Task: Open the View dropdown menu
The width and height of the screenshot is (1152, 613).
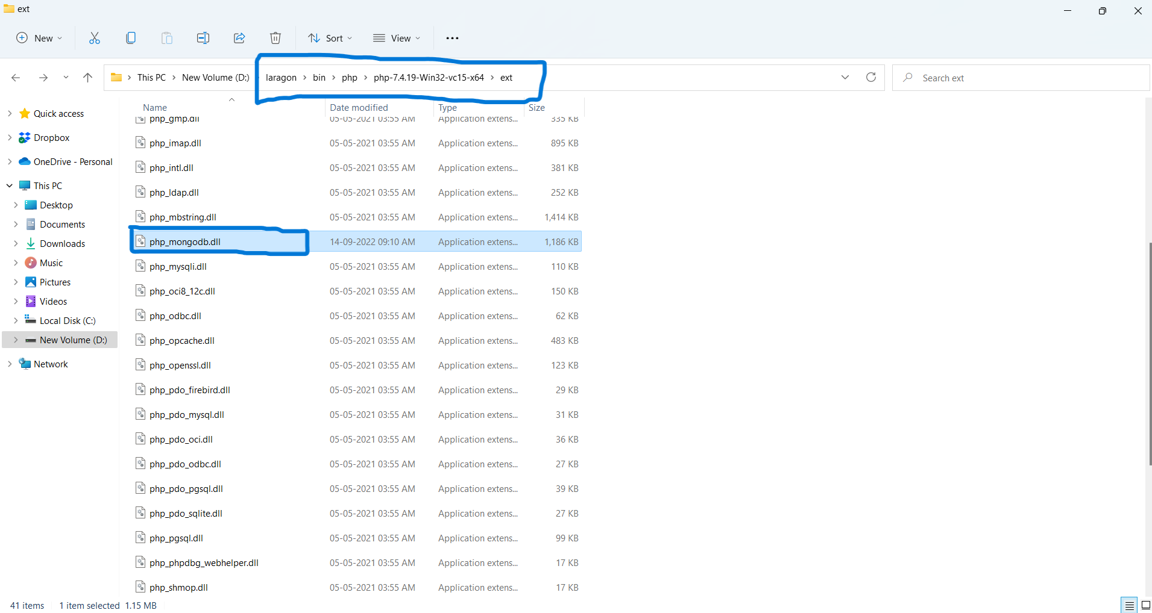Action: [396, 38]
